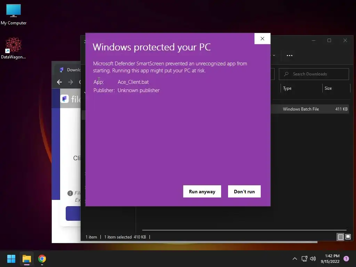Select DataWagon desktop shortcut
This screenshot has width=356, height=267.
(13, 48)
